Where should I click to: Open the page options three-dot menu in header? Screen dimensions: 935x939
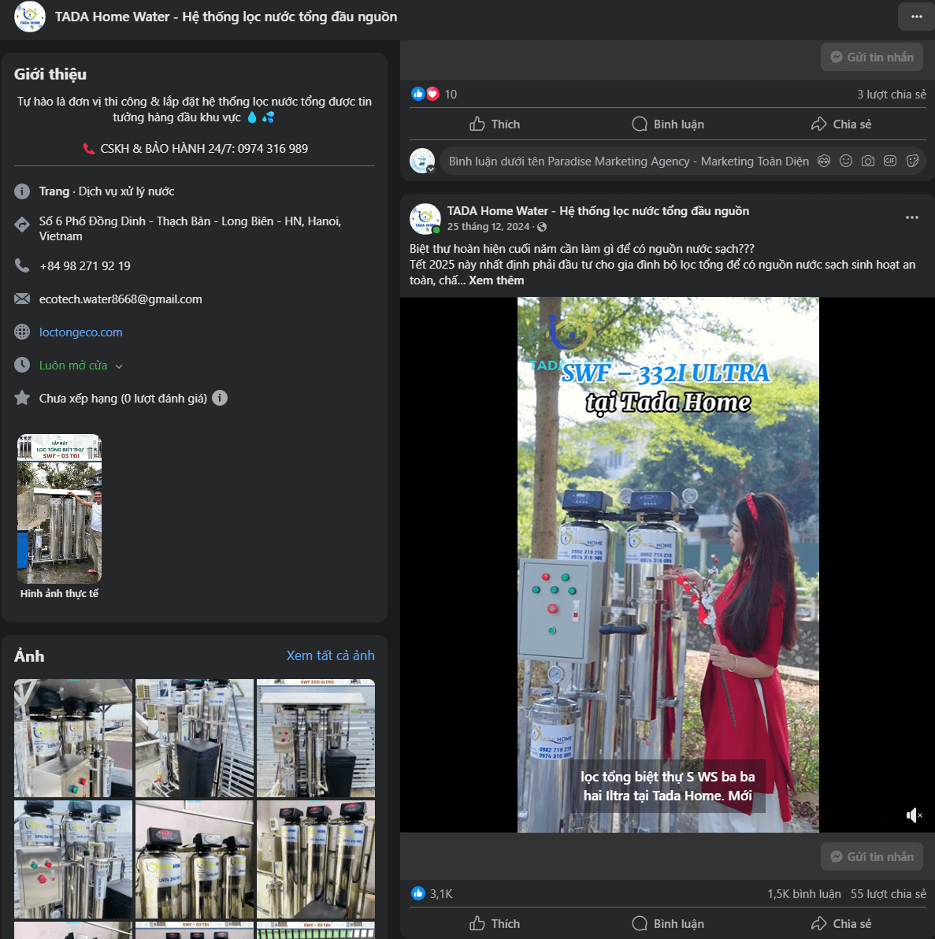(916, 17)
